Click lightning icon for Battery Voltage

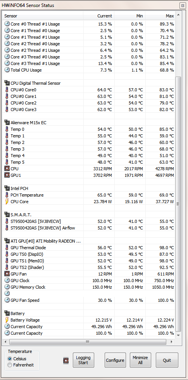pyautogui.click(x=7, y=320)
